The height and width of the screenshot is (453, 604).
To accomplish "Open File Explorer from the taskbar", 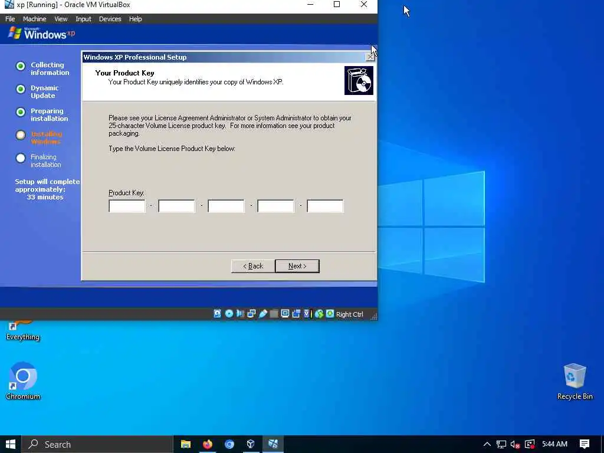I will [186, 444].
